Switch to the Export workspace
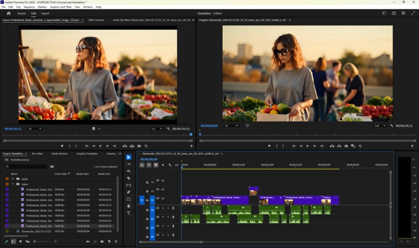Image resolution: width=419 pixels, height=248 pixels. (45, 13)
